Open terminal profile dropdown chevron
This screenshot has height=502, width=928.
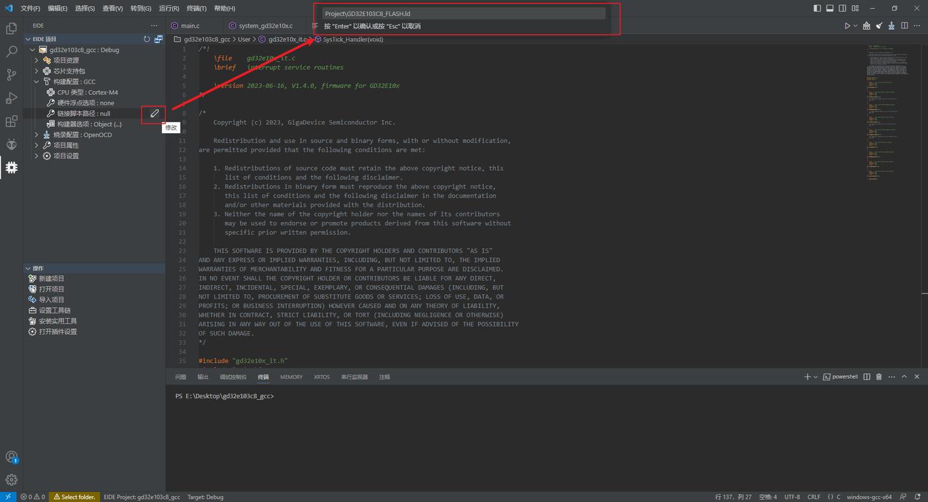coord(816,376)
